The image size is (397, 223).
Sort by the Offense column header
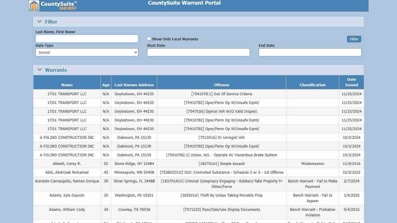(x=221, y=85)
